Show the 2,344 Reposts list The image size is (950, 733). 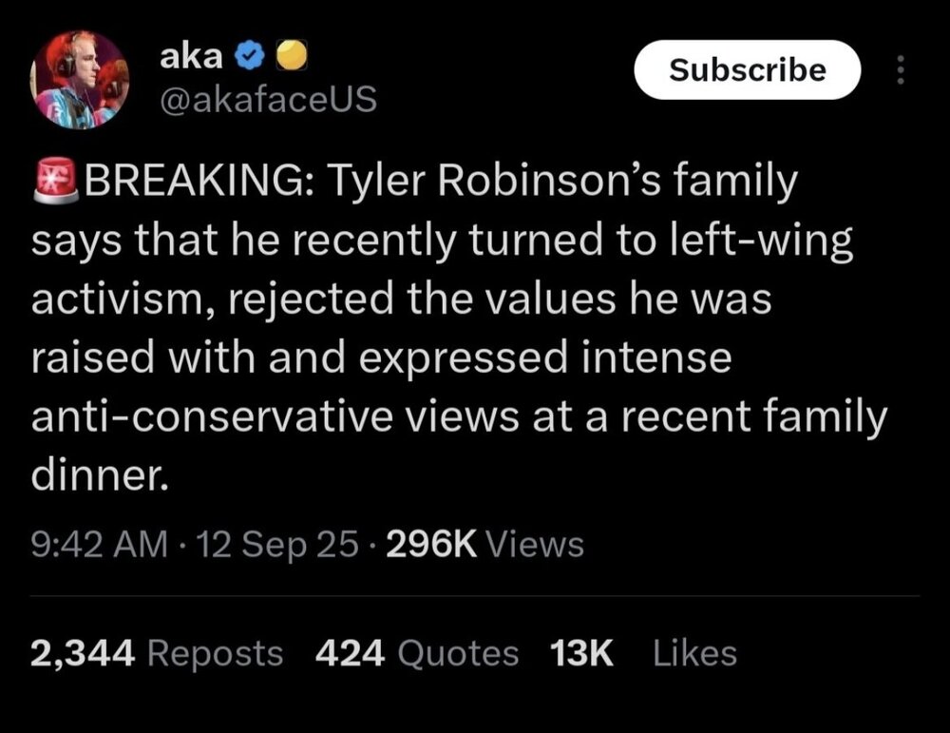[157, 653]
